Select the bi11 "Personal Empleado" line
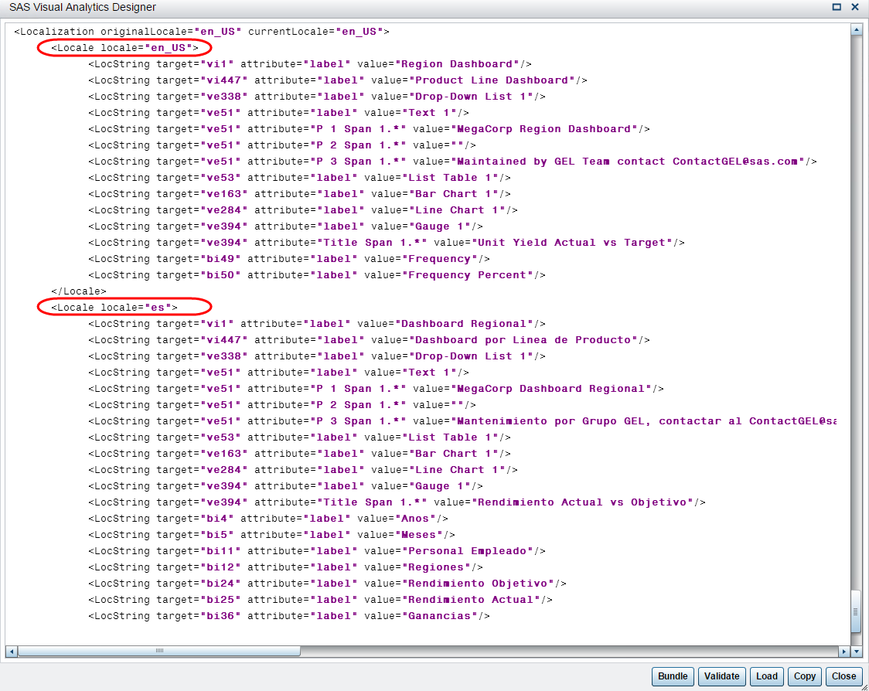Image resolution: width=869 pixels, height=691 pixels. point(317,551)
